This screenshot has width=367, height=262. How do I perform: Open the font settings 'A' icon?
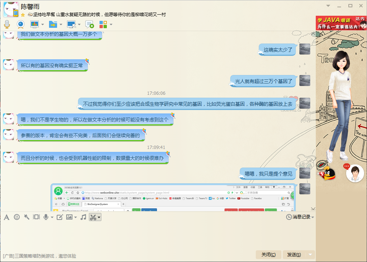[x=6, y=217]
